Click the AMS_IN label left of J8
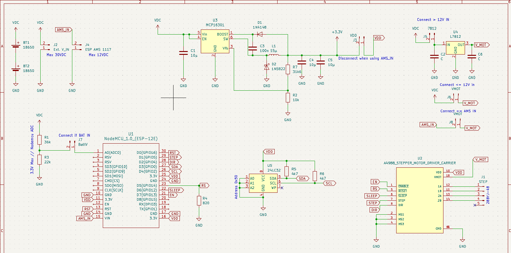This screenshot has width=511, height=253. tap(428, 125)
